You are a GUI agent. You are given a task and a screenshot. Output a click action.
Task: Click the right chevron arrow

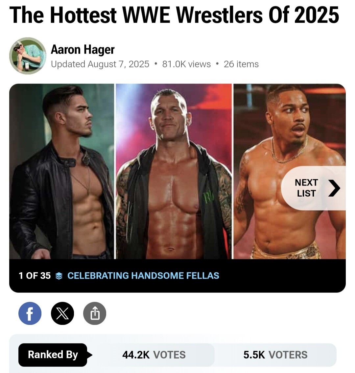coord(334,188)
